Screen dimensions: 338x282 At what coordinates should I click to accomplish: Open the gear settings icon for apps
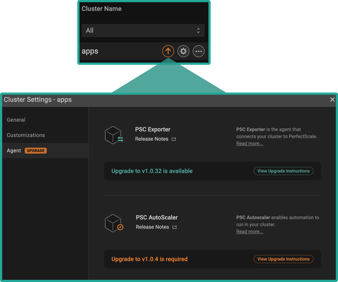183,51
